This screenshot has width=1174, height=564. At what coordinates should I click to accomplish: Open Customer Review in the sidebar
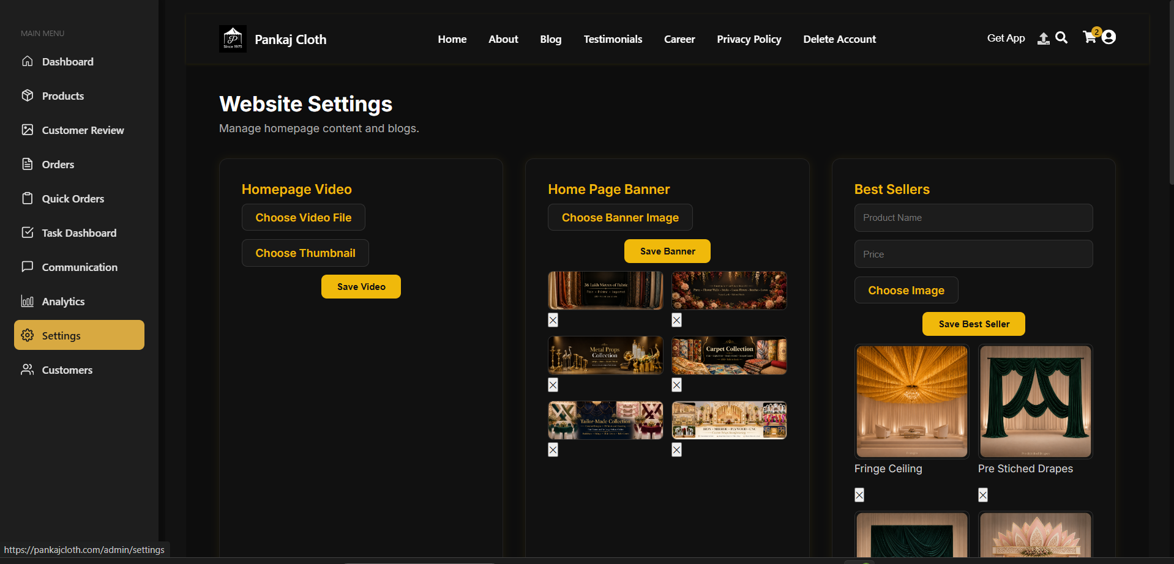coord(79,130)
